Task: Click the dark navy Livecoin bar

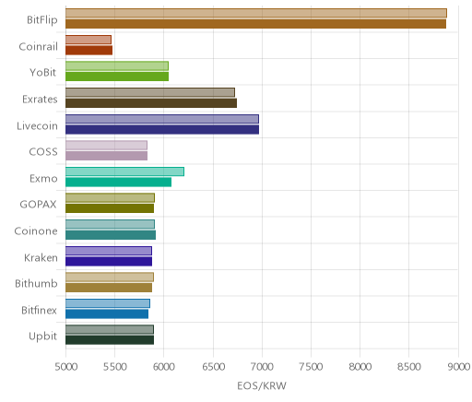Action: coord(162,129)
